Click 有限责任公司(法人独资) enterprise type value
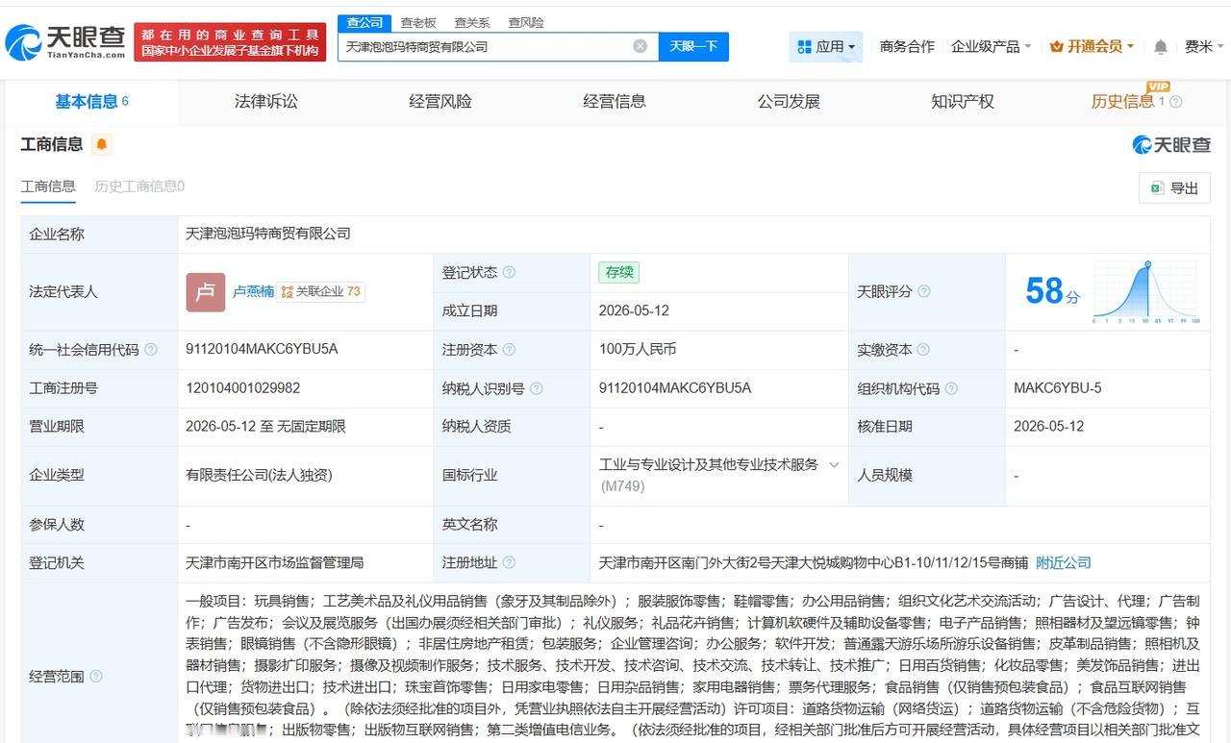Screen dimensions: 1231x743 coord(259,475)
